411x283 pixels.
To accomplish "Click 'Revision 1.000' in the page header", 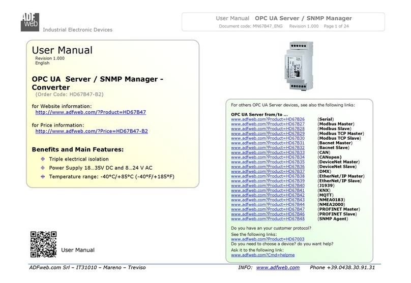I will [304, 26].
